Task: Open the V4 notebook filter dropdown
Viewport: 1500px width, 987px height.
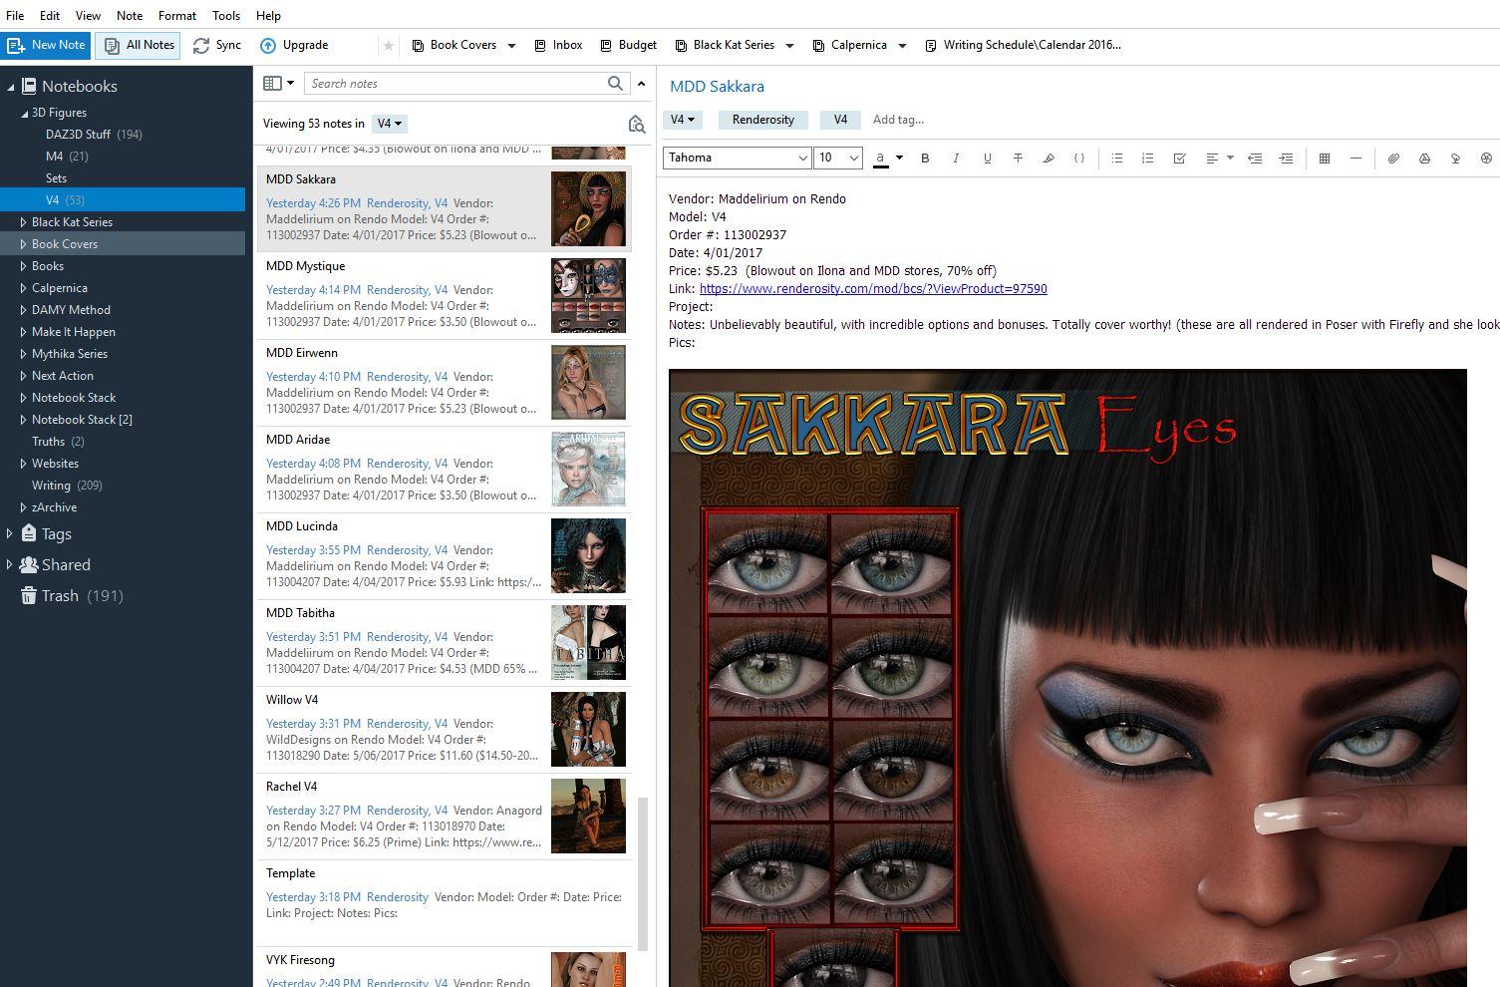Action: [x=390, y=124]
